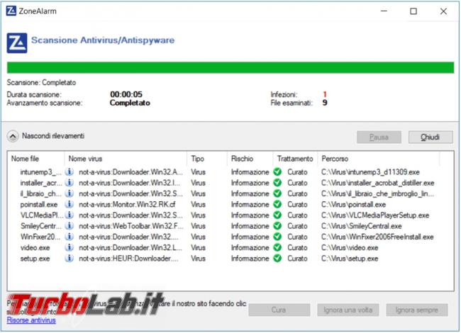Click path C:\Virus\installer_acrobat_distiller.exe
Viewport: 461px width, 333px height.
(x=378, y=183)
